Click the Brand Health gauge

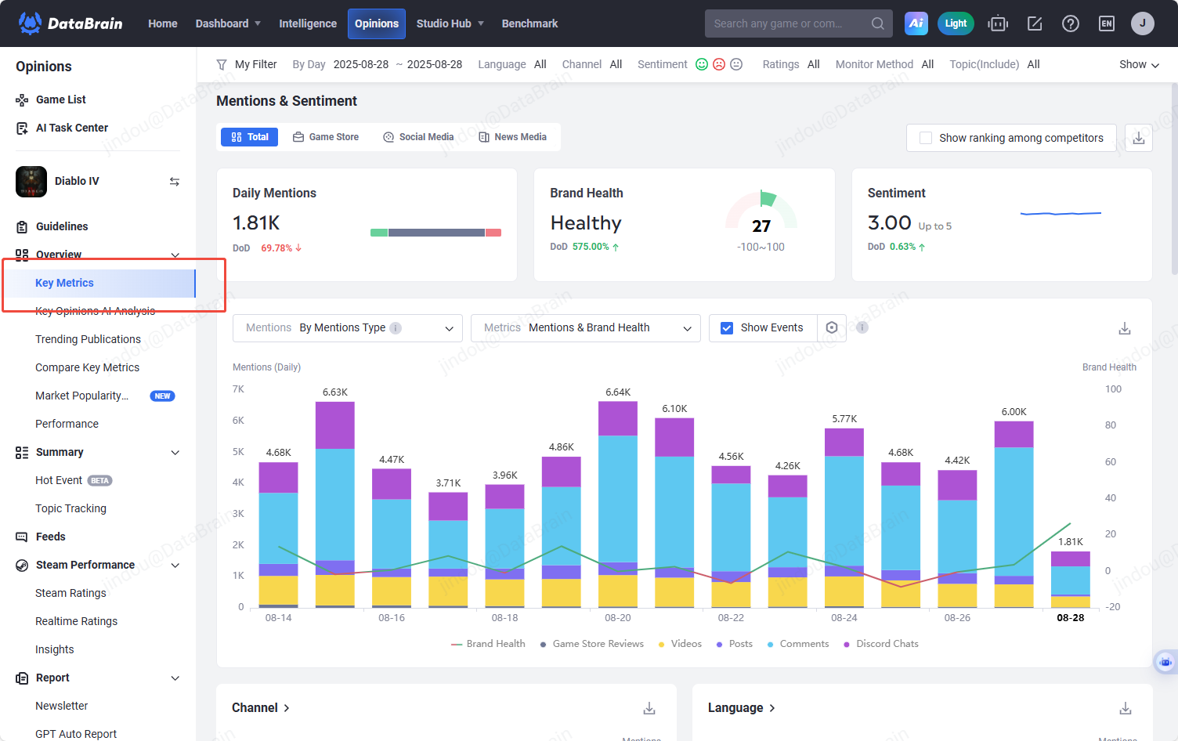761,210
